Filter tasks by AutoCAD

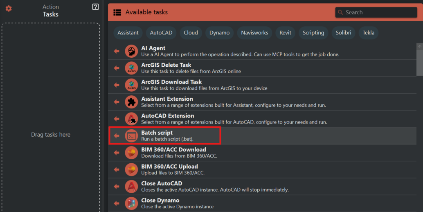tap(161, 33)
